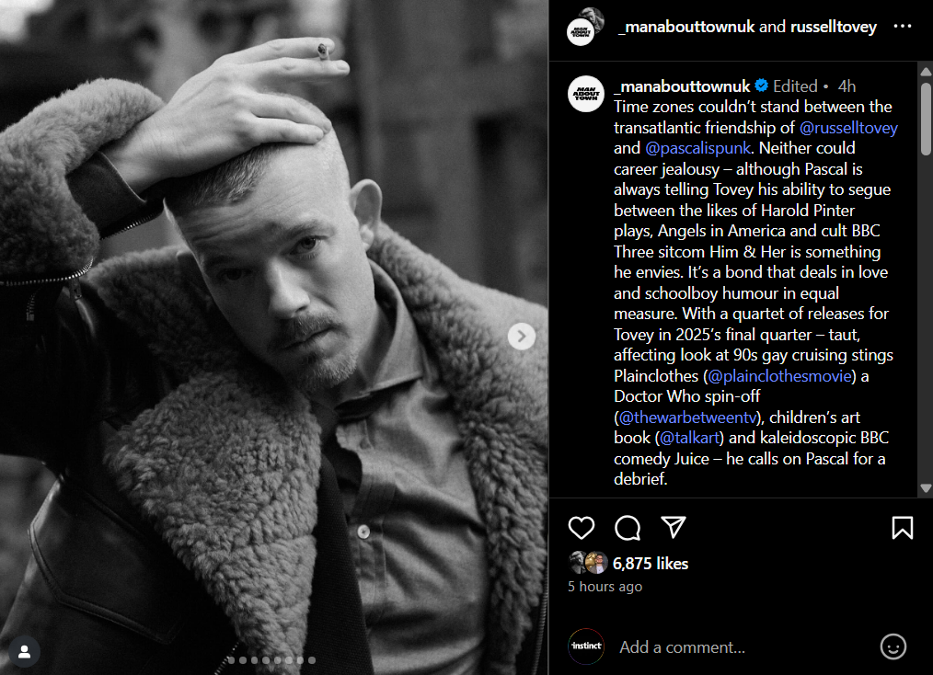This screenshot has width=933, height=675.
Task: Open the @pascalispunk mention link
Action: (697, 148)
